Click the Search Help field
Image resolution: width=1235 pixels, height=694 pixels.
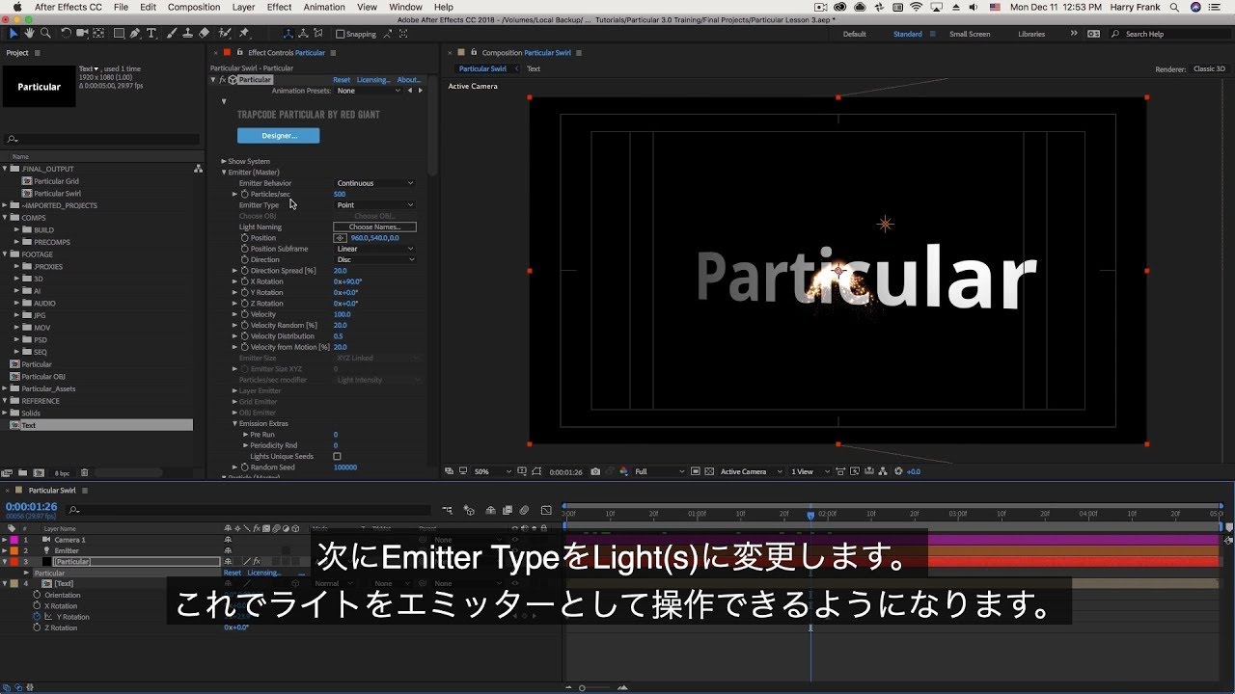tap(1167, 34)
